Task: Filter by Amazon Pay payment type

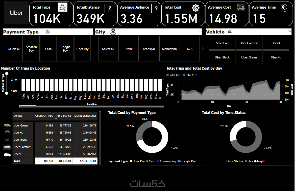Action: pos(31,49)
